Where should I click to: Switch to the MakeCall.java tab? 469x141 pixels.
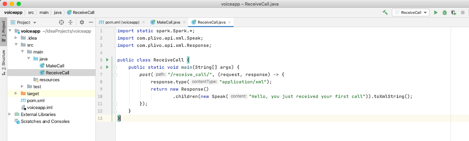(168, 22)
